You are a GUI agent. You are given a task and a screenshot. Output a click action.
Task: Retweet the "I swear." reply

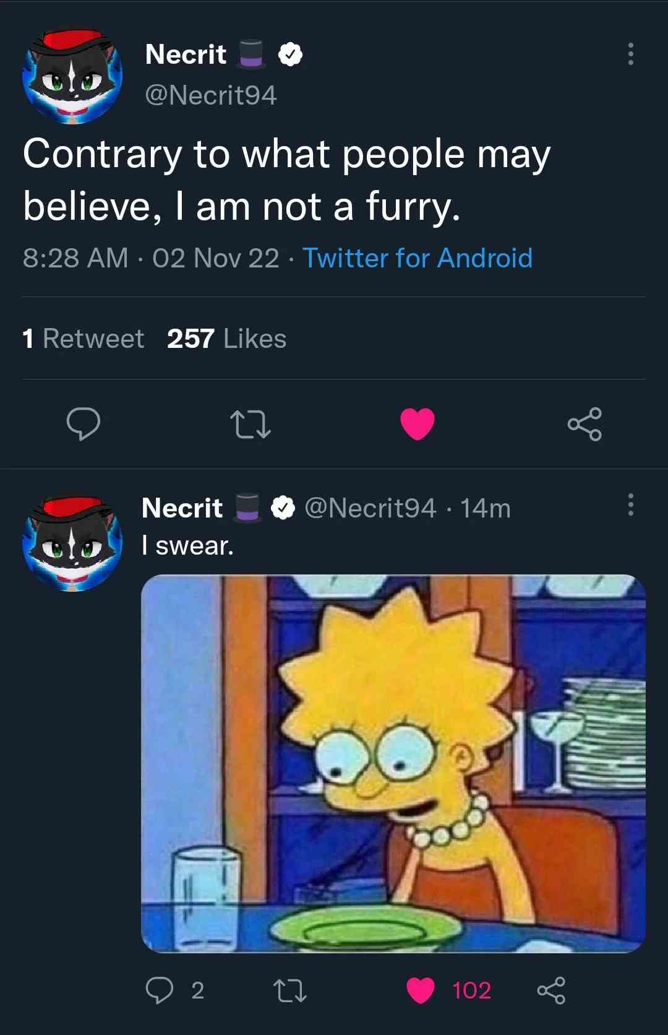click(289, 990)
